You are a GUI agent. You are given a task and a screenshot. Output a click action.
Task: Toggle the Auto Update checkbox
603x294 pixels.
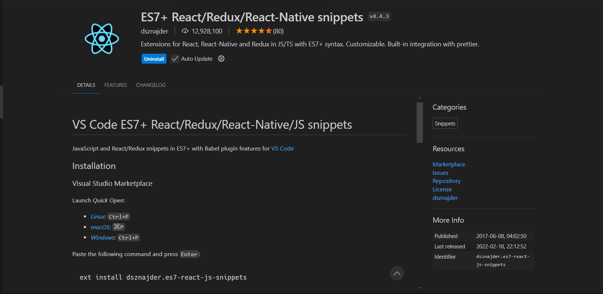[x=175, y=59]
